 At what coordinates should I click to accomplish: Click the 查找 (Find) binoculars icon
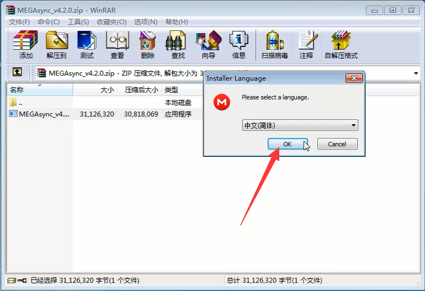click(176, 41)
